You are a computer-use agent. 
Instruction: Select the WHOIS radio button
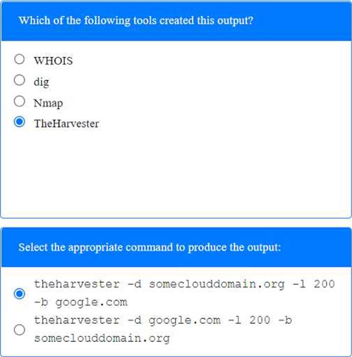click(19, 59)
